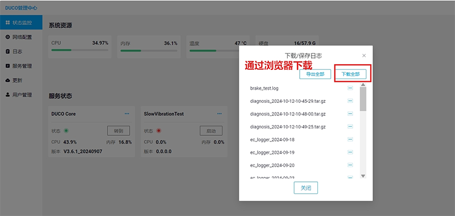Open options for ec_logger_2024-09-19
This screenshot has height=216, width=455.
pos(350,152)
